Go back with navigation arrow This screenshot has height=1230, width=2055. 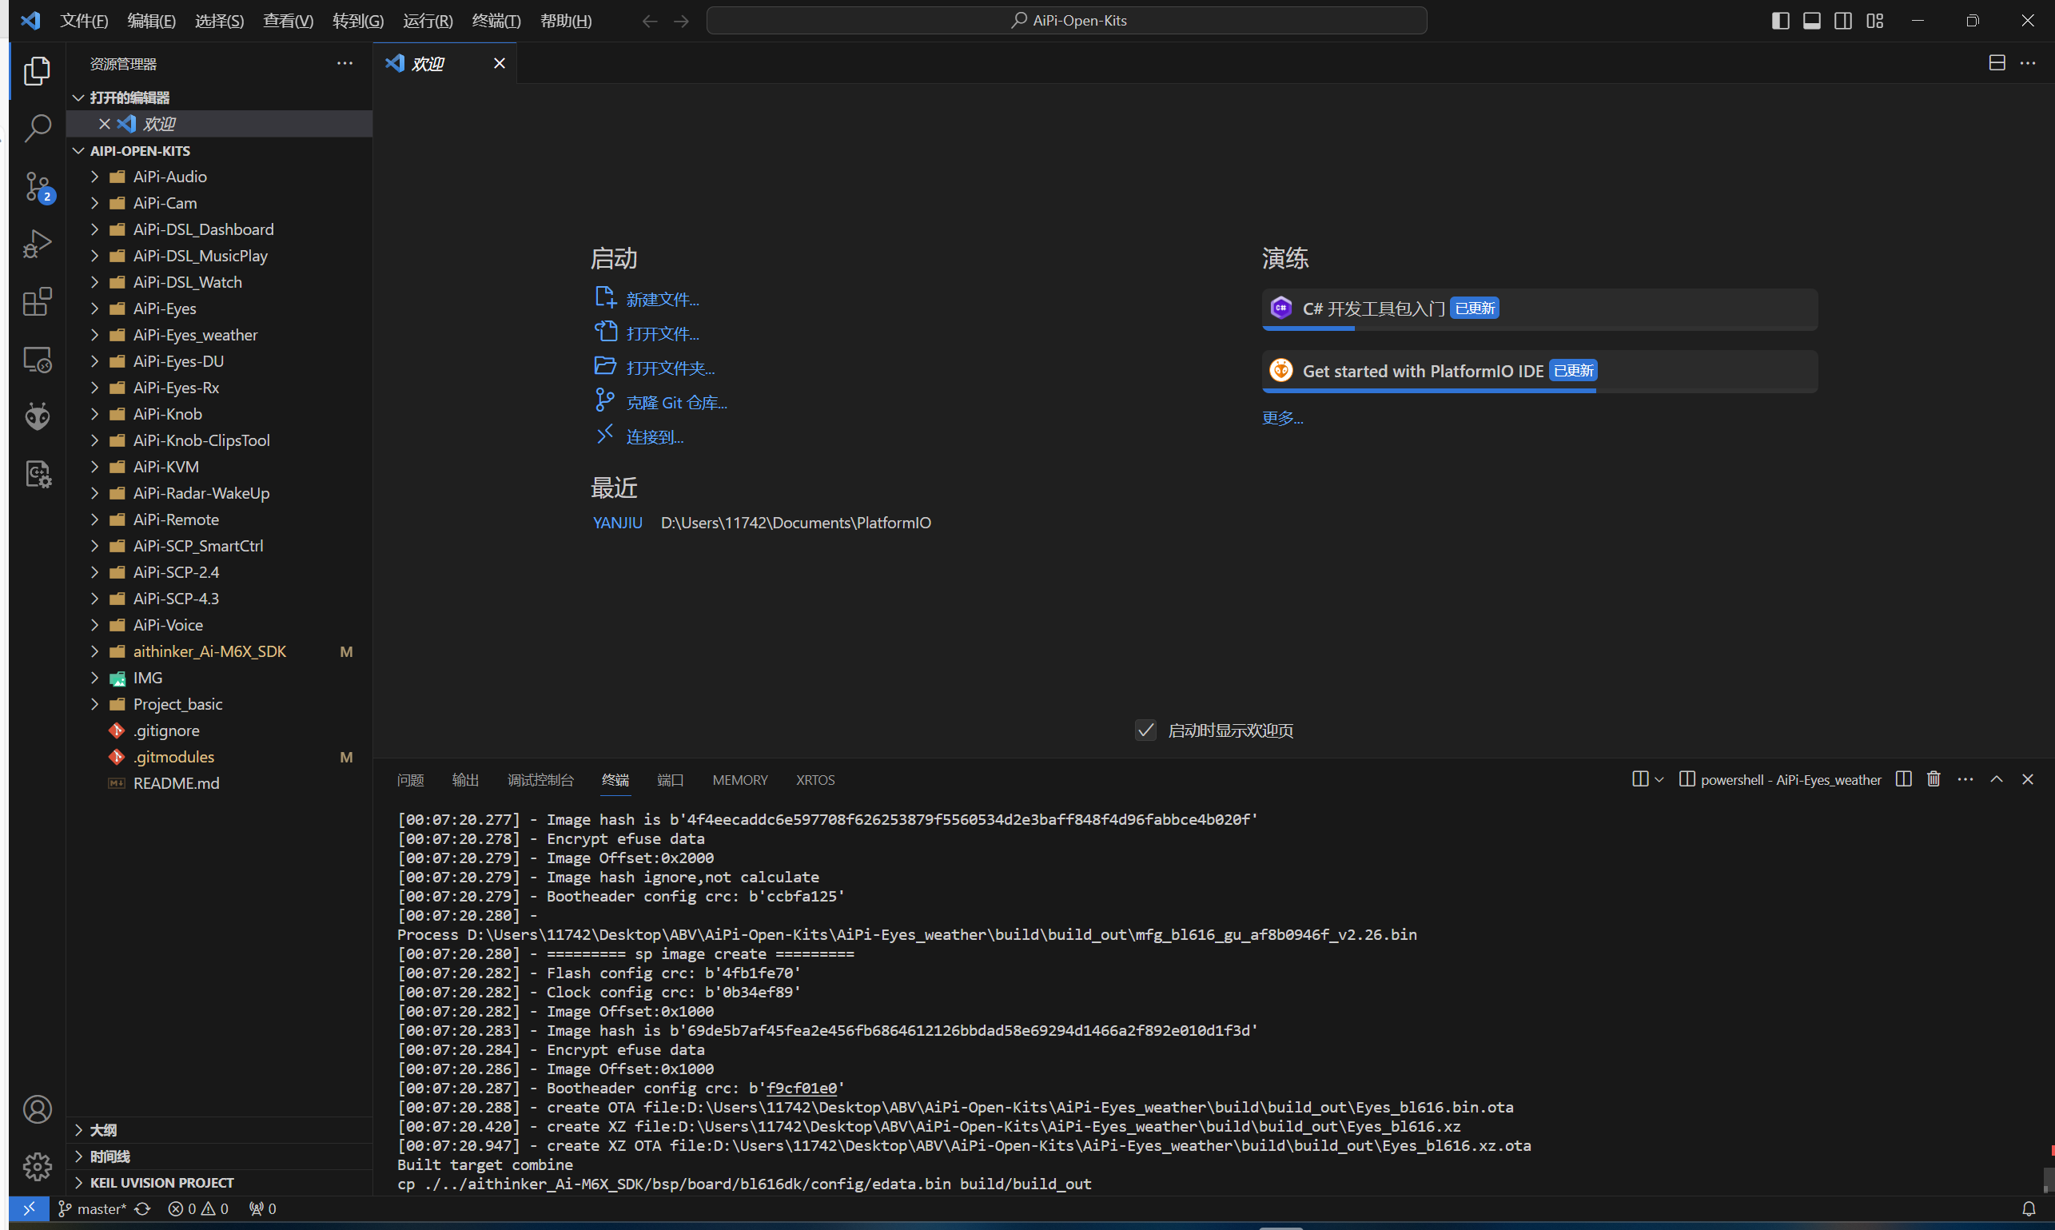click(x=650, y=21)
